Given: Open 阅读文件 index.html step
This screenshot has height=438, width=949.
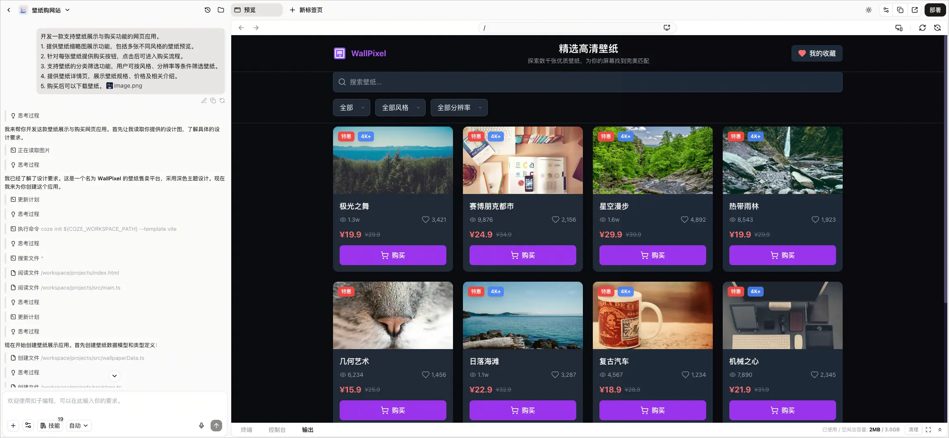Looking at the screenshot, I should coord(65,273).
